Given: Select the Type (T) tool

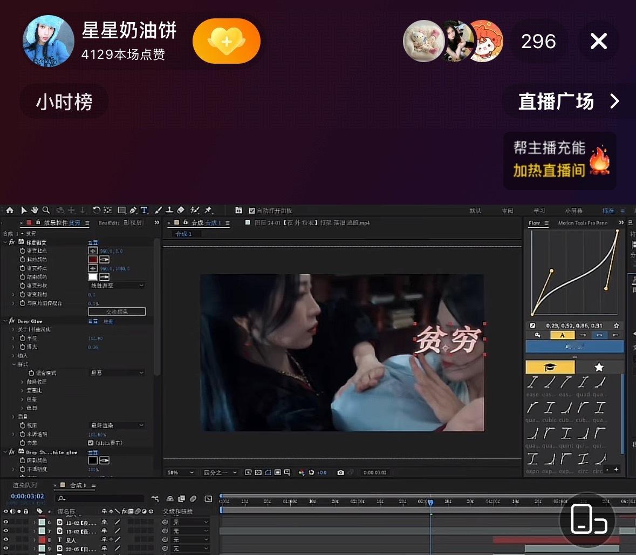Looking at the screenshot, I should point(144,211).
